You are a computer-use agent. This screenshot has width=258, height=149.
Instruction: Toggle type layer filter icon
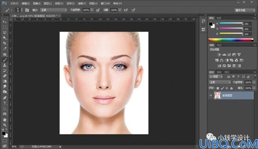[238, 77]
